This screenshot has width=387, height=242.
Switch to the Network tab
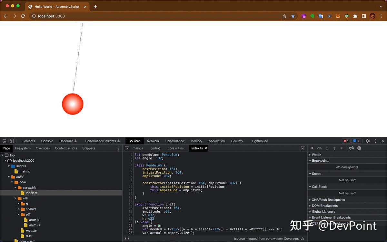(153, 141)
